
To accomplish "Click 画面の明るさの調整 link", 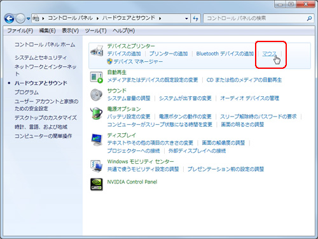I will [x=242, y=124].
